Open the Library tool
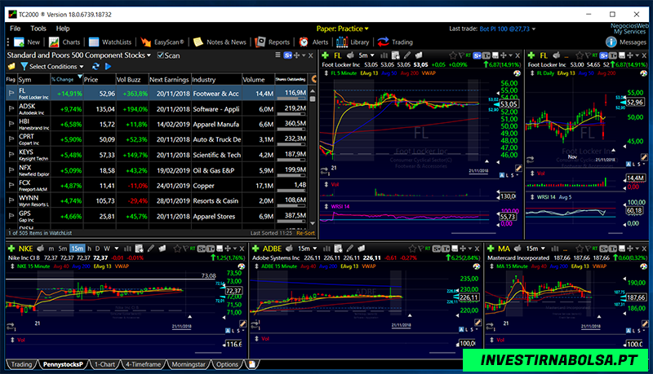 coord(353,42)
